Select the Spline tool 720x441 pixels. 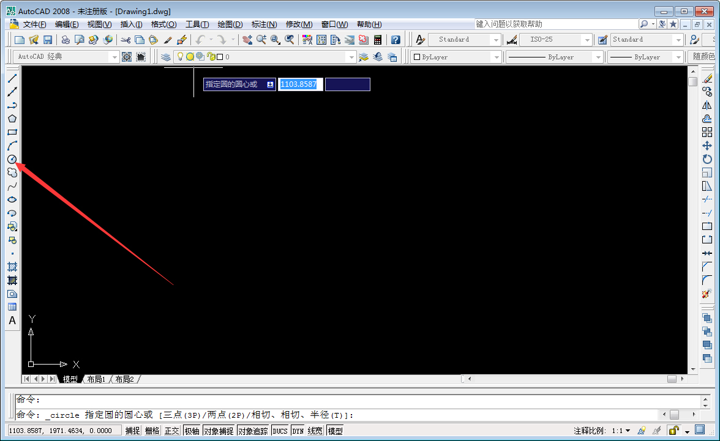pyautogui.click(x=12, y=187)
